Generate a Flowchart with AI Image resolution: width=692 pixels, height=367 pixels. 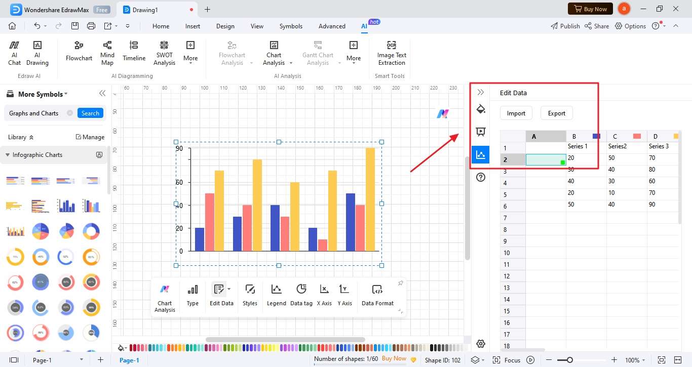coord(79,52)
